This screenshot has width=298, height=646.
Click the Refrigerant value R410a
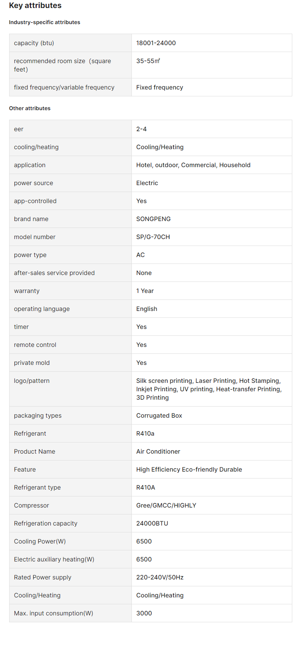click(x=145, y=433)
